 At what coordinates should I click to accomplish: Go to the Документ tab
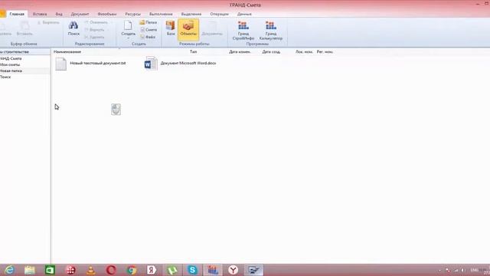tap(80, 14)
